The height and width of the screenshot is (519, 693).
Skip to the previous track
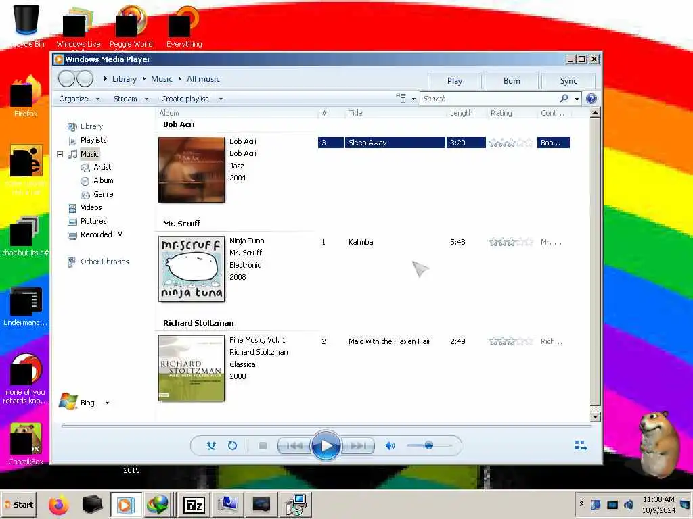(x=294, y=446)
